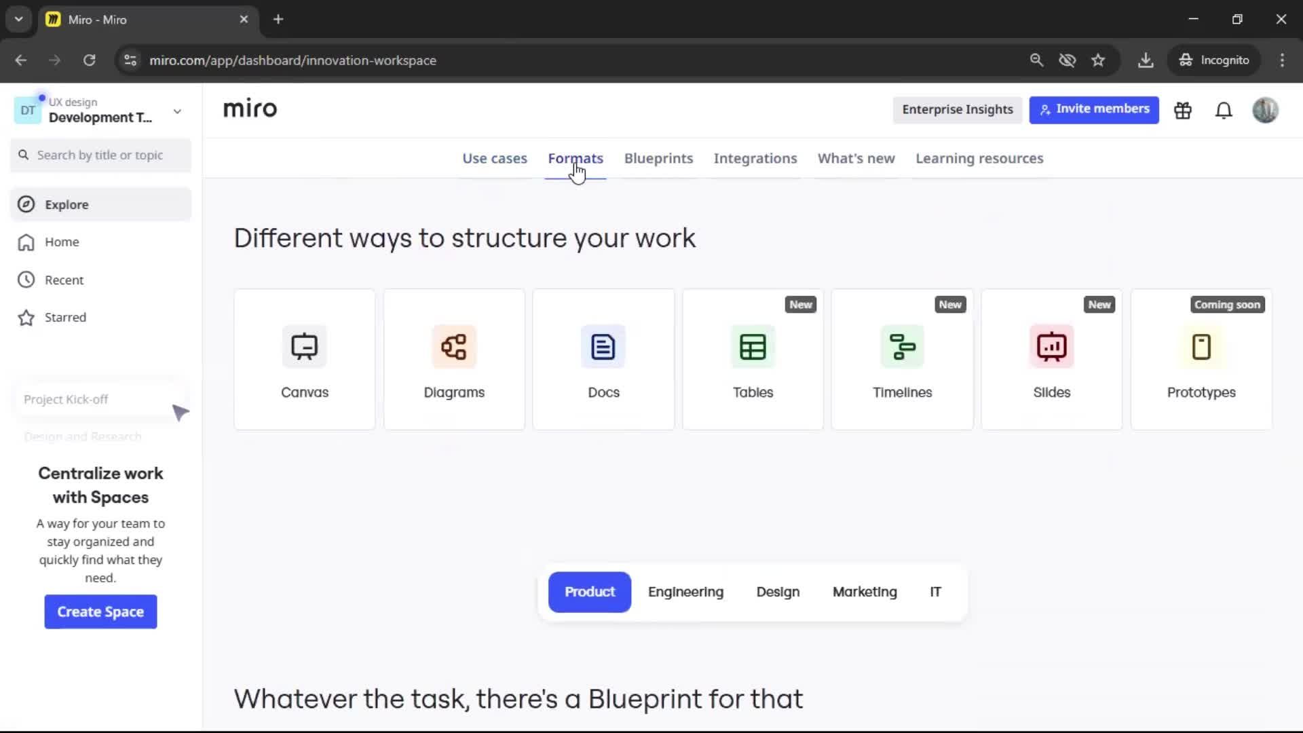
Task: Click the Enterprise Insights button
Action: [957, 109]
